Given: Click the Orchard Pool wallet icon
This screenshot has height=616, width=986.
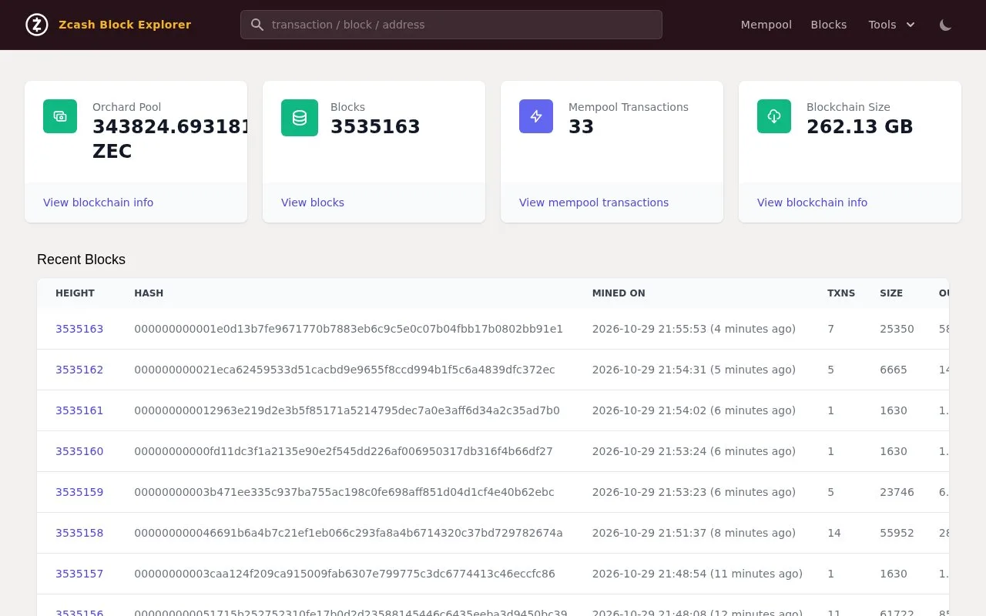Looking at the screenshot, I should click(x=60, y=116).
